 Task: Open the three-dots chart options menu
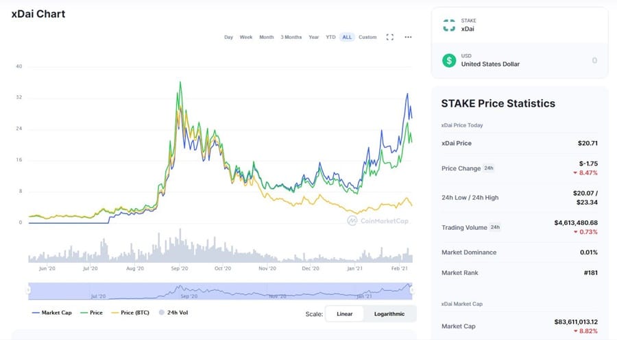(x=408, y=37)
